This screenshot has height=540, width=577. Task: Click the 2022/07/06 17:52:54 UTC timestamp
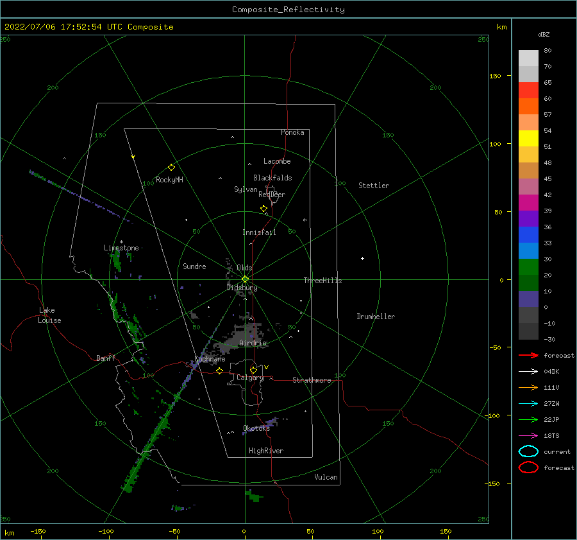tap(88, 27)
